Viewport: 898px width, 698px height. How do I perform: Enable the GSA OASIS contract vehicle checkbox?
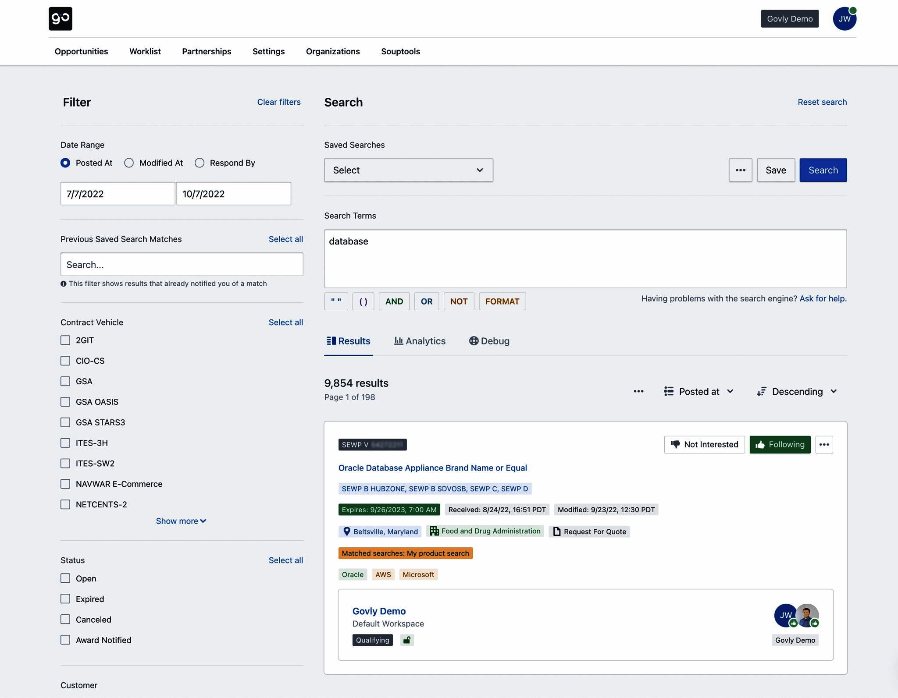(x=65, y=401)
